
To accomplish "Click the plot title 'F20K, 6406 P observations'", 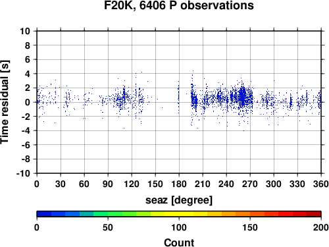I will coord(179,5).
